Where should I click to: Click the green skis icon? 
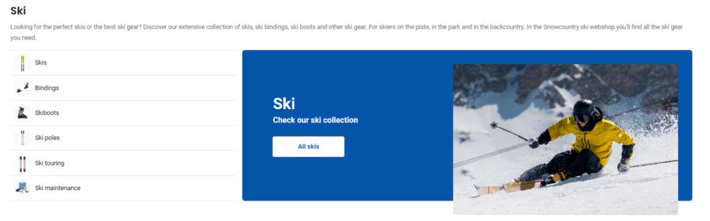click(22, 63)
